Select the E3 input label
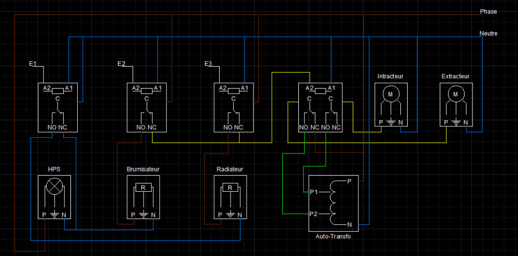Screen dimensions: 518x256 click(208, 64)
